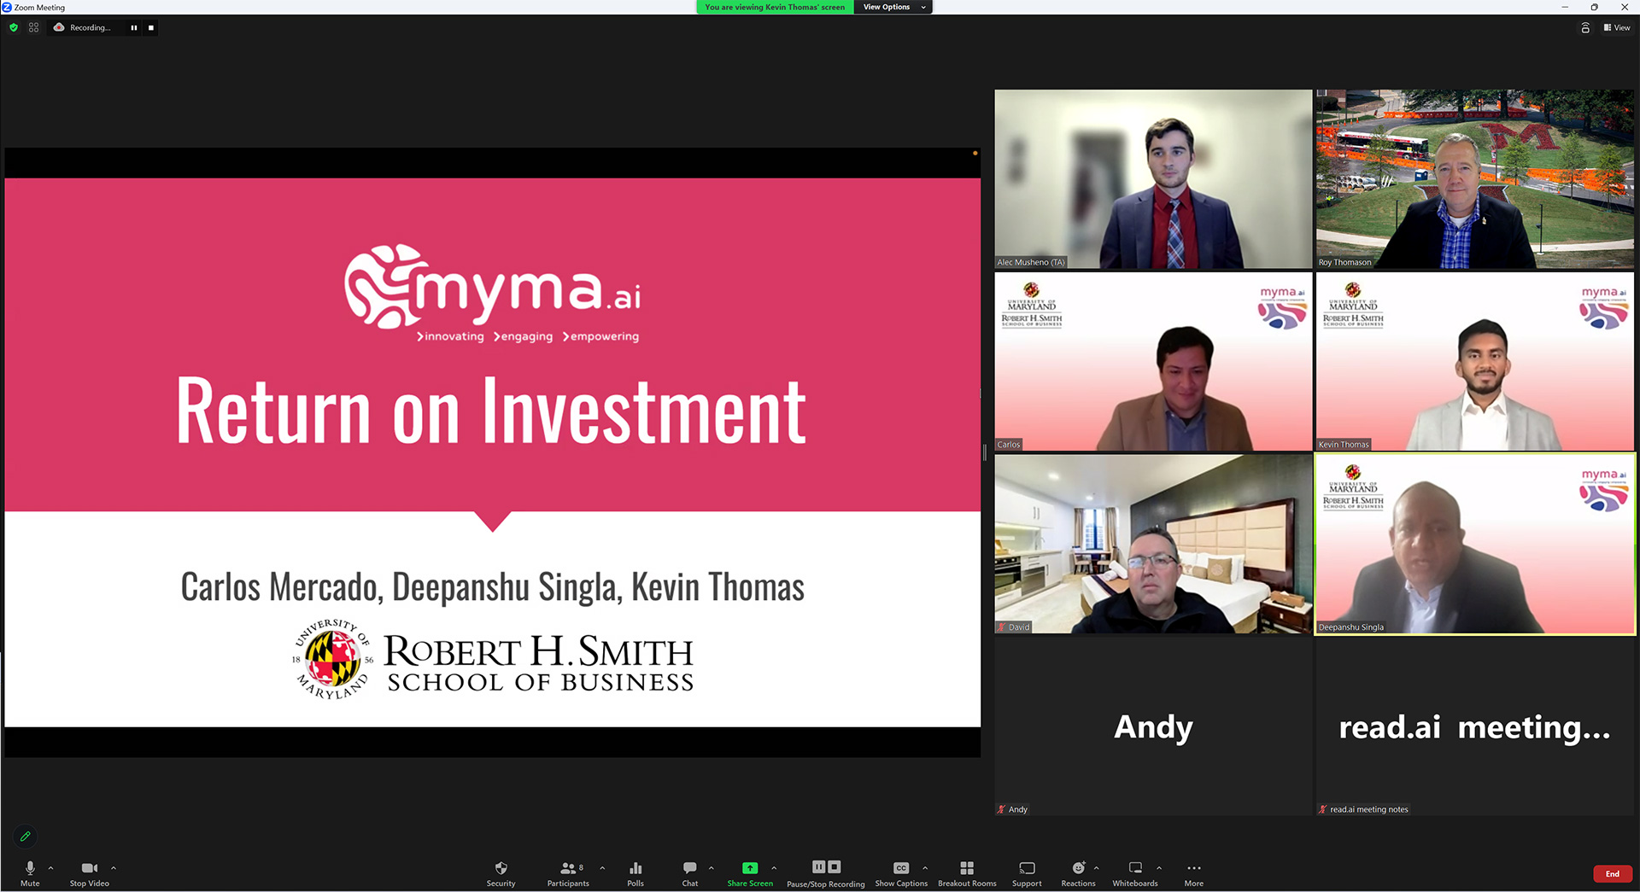Click the Mute microphone icon
This screenshot has height=892, width=1640.
[30, 868]
